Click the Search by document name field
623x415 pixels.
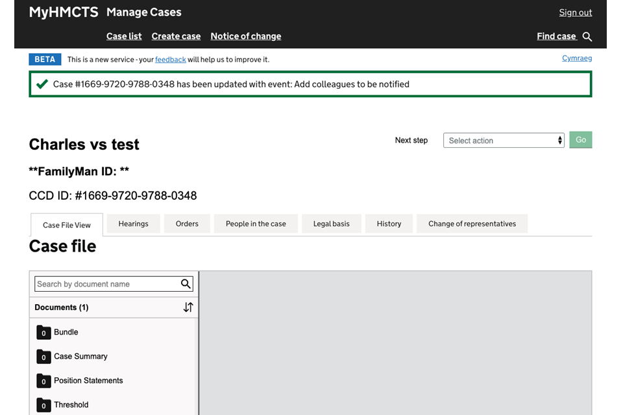point(106,284)
